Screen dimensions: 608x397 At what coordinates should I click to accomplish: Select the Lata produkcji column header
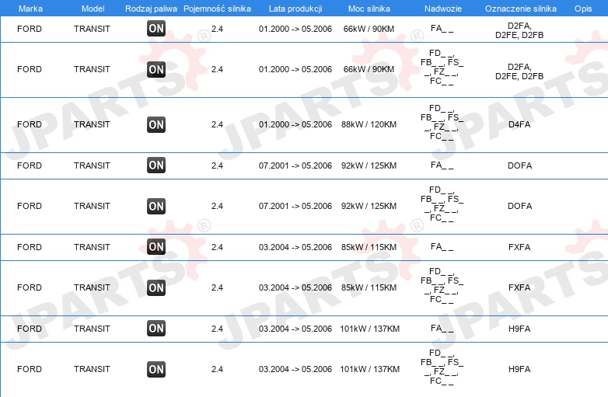tap(295, 9)
